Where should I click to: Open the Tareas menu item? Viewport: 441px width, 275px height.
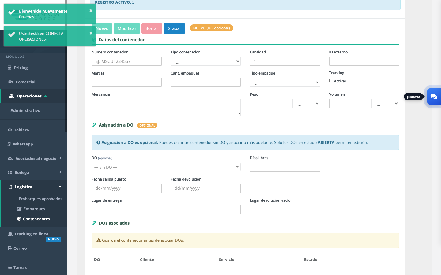coord(20,267)
